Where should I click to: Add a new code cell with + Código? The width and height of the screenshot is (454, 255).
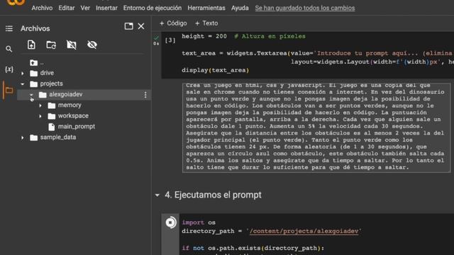click(x=173, y=23)
